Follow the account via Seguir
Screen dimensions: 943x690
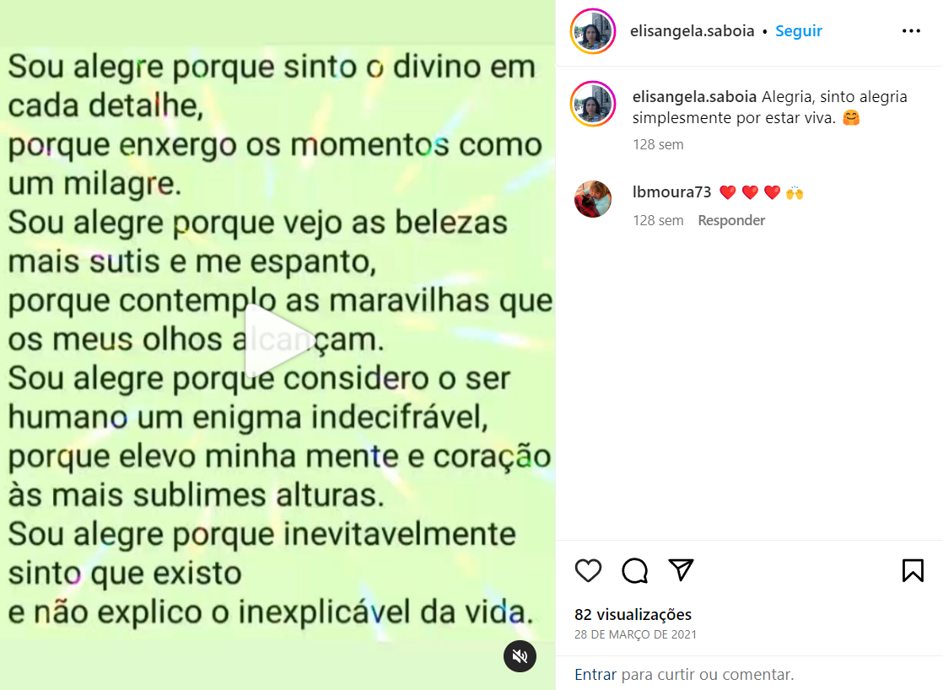[798, 30]
